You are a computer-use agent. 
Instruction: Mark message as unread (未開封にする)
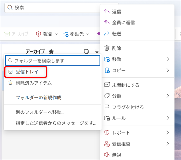(x=125, y=85)
